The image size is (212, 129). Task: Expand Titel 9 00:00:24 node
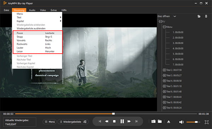click(x=164, y=108)
